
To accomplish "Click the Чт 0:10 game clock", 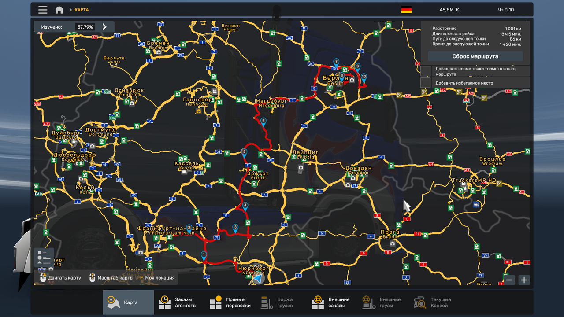I will pyautogui.click(x=505, y=10).
